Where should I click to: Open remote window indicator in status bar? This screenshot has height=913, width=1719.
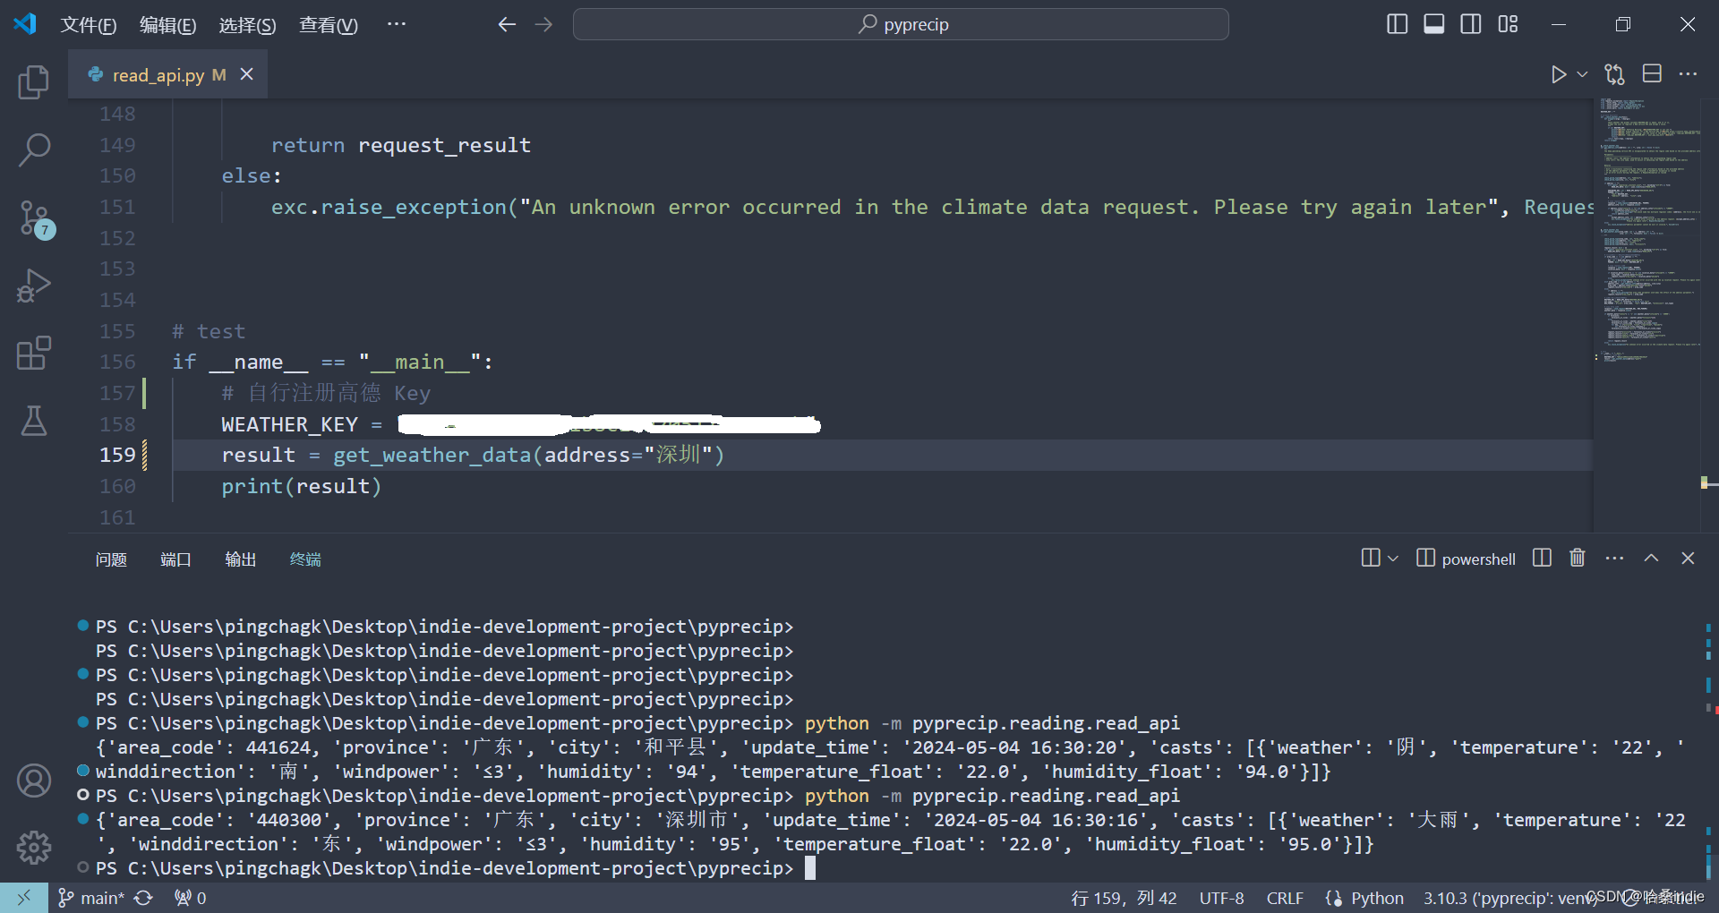pos(24,898)
